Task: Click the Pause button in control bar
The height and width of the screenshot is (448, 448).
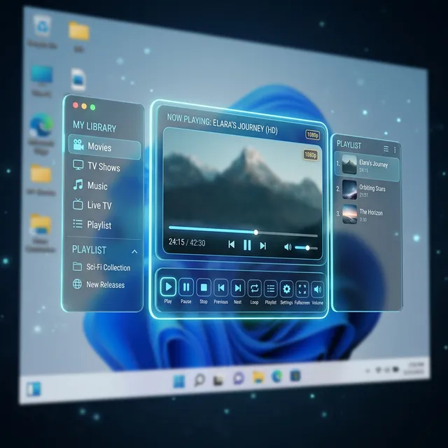Action: (x=186, y=287)
